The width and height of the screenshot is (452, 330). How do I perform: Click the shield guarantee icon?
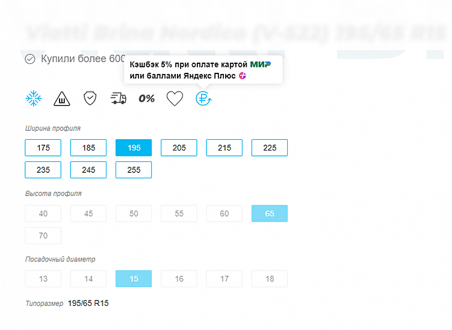coord(90,99)
